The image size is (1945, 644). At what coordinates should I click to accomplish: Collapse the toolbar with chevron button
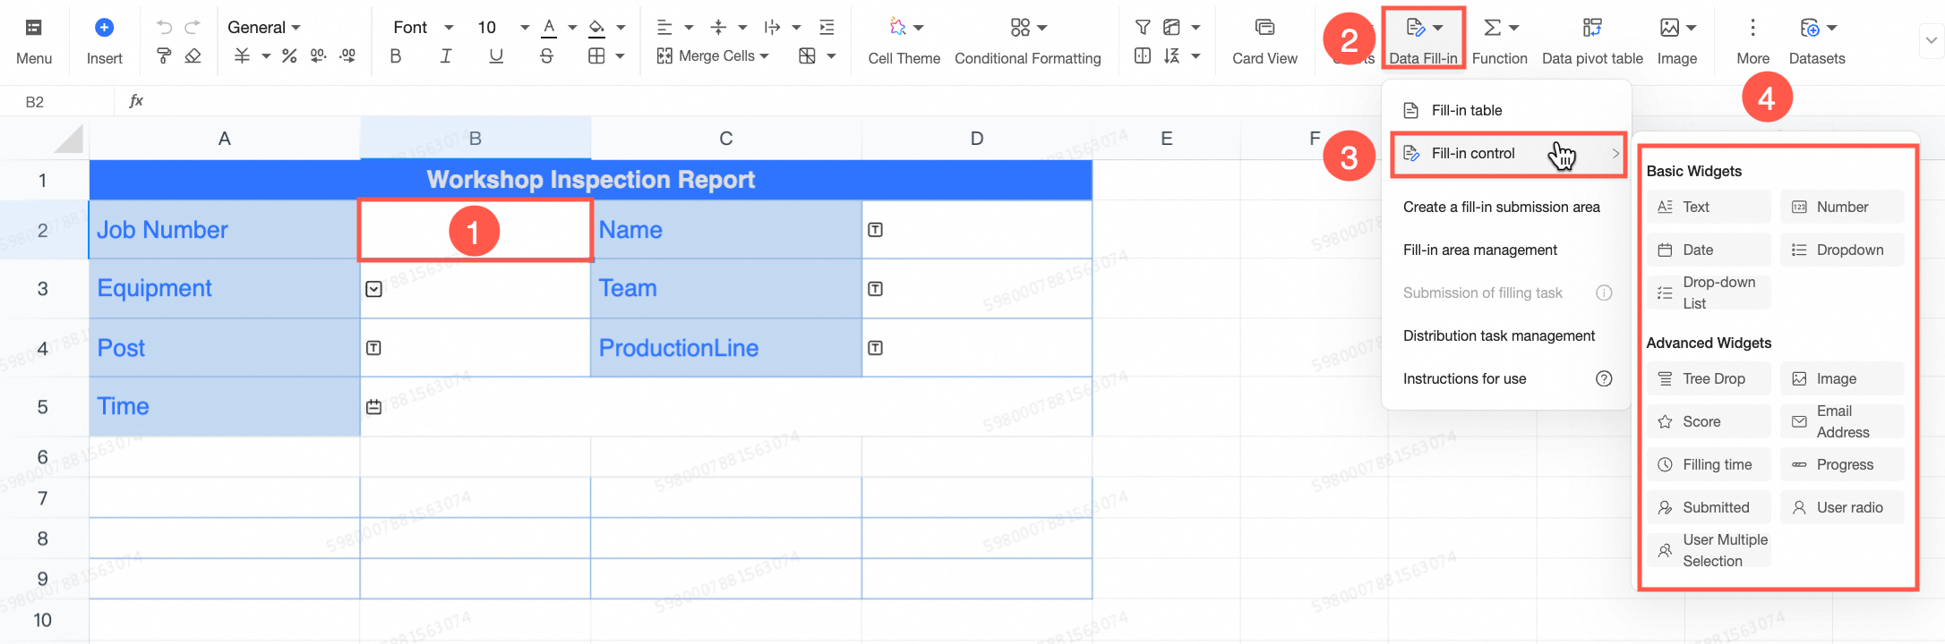tap(1931, 40)
